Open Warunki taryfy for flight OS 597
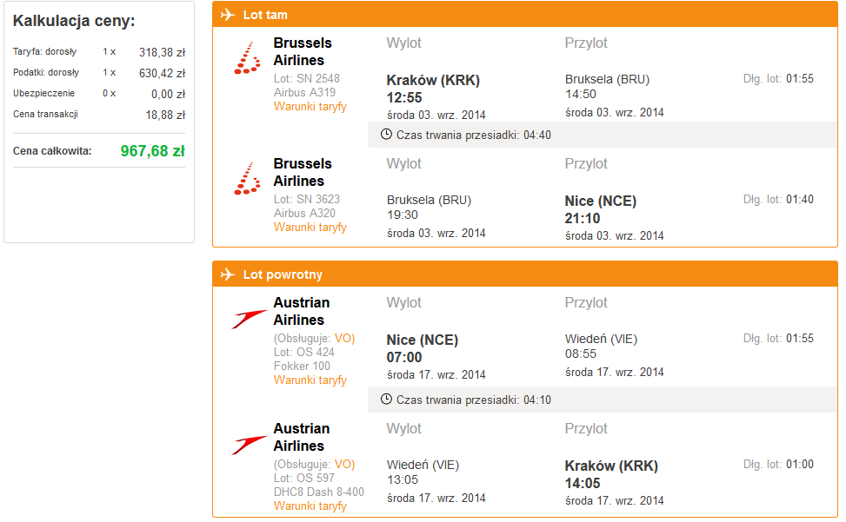Screen dimensions: 846x522 click(310, 506)
